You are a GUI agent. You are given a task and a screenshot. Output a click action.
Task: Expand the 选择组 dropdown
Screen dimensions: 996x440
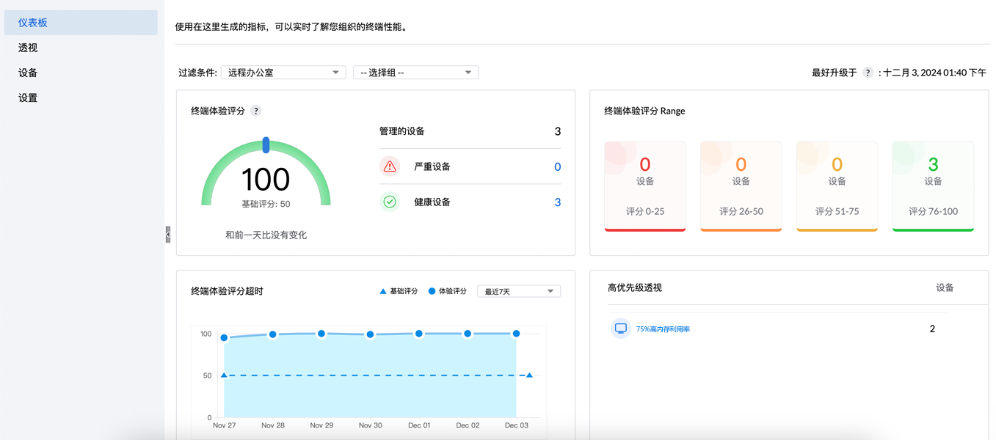(x=415, y=72)
